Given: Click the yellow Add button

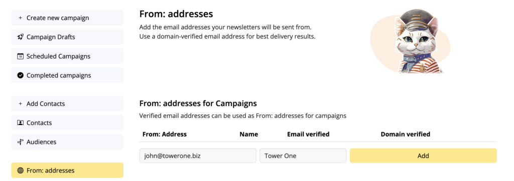Looking at the screenshot, I should (423, 155).
